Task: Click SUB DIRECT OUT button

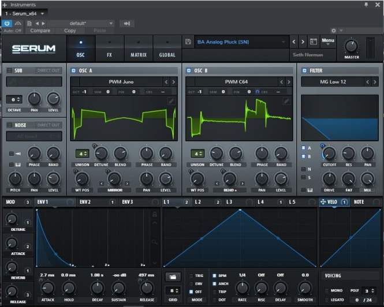Action: (x=49, y=70)
